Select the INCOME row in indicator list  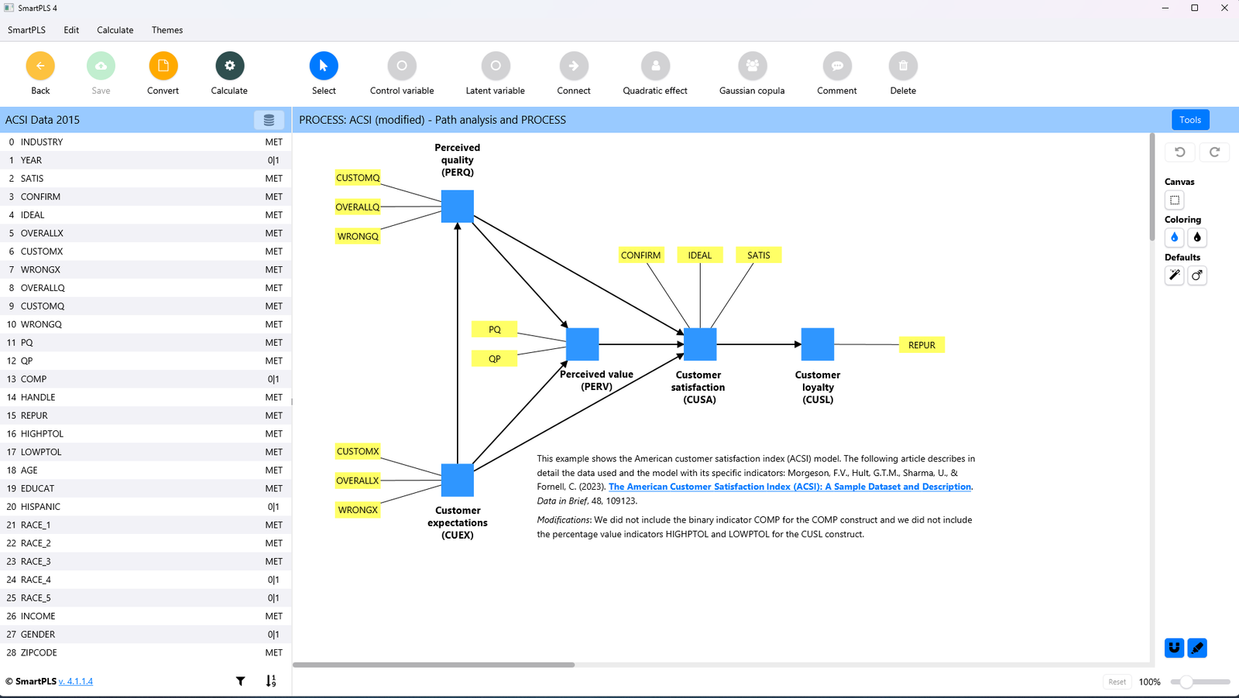click(x=146, y=616)
